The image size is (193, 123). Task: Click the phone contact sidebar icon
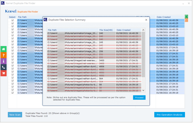point(4,67)
